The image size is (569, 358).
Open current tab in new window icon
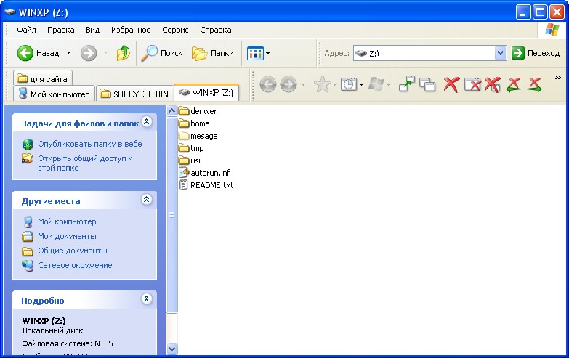tap(407, 84)
